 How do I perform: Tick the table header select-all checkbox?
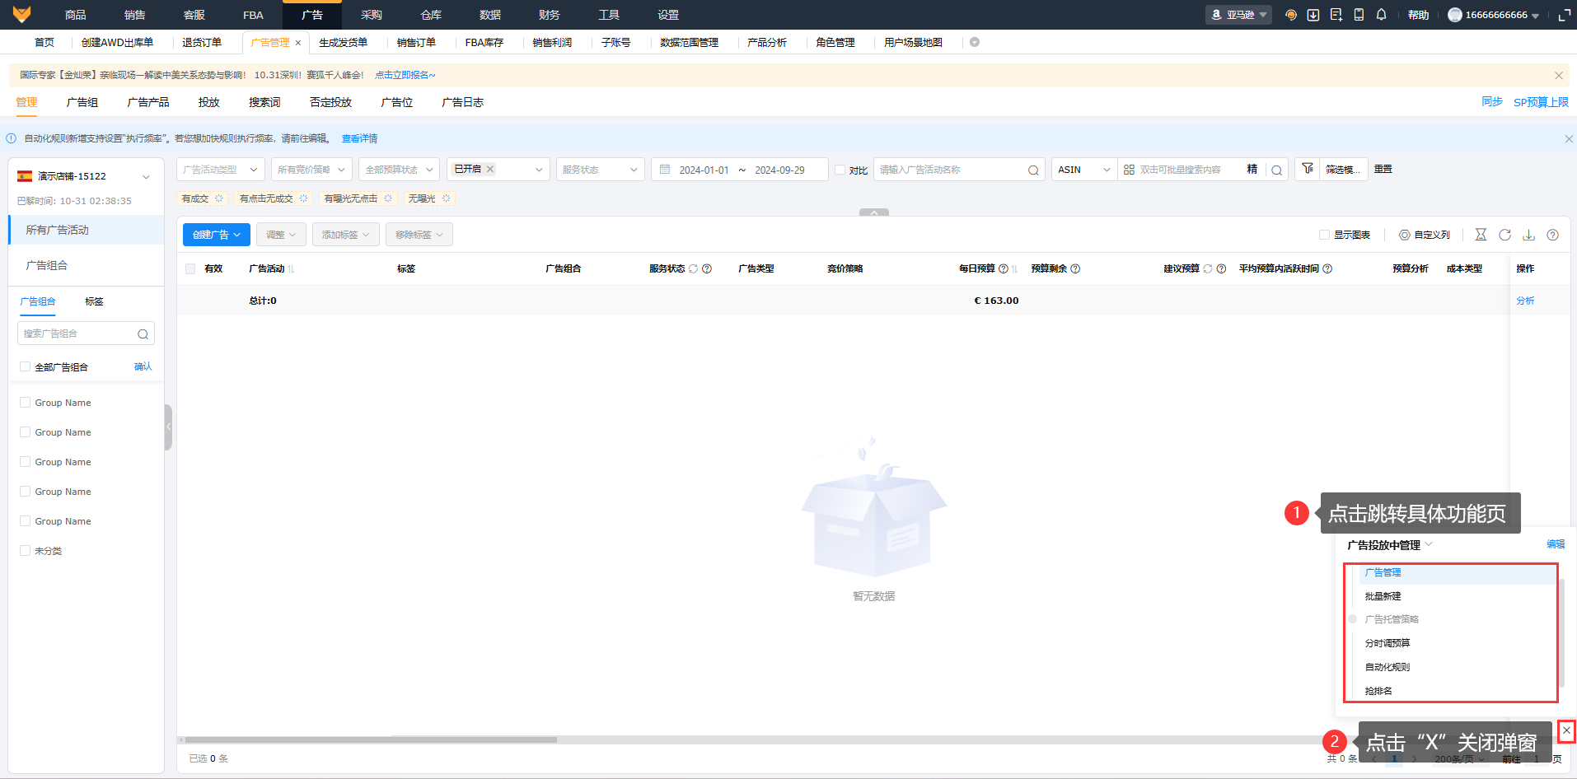190,268
